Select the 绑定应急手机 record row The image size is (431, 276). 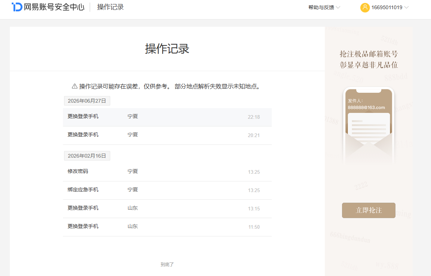pos(167,191)
